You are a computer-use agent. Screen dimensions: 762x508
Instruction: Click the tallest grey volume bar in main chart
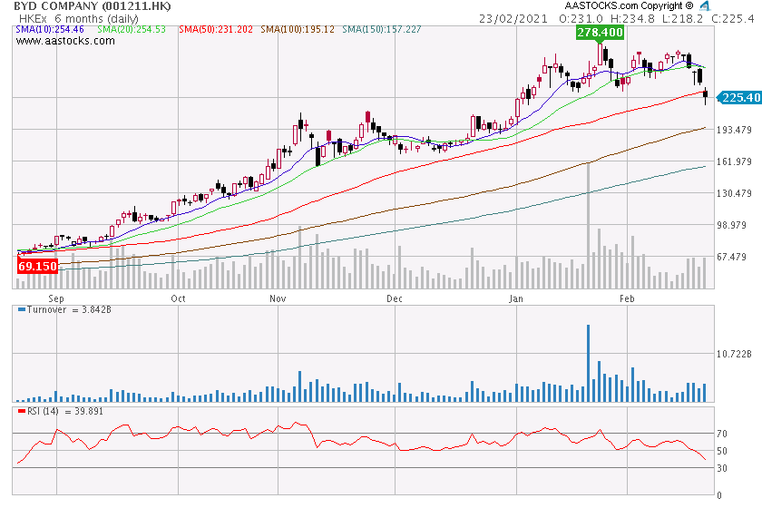(588, 226)
